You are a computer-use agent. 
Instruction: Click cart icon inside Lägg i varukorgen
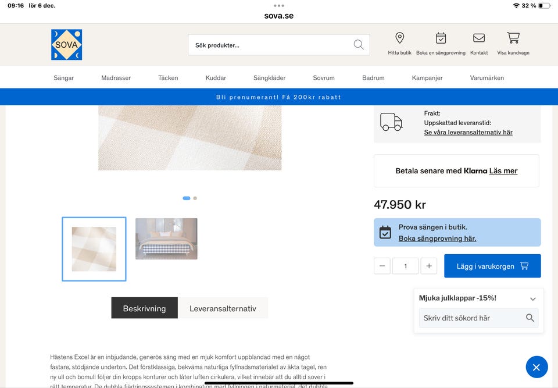pos(524,265)
